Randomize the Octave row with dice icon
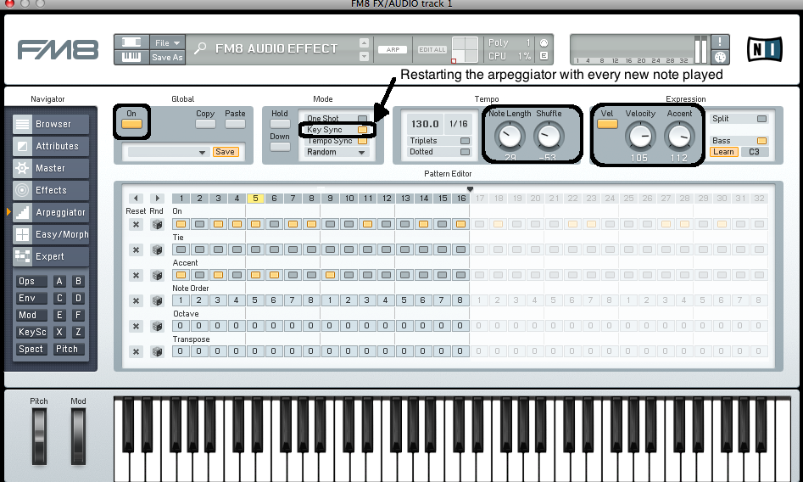This screenshot has width=803, height=482. pyautogui.click(x=157, y=326)
